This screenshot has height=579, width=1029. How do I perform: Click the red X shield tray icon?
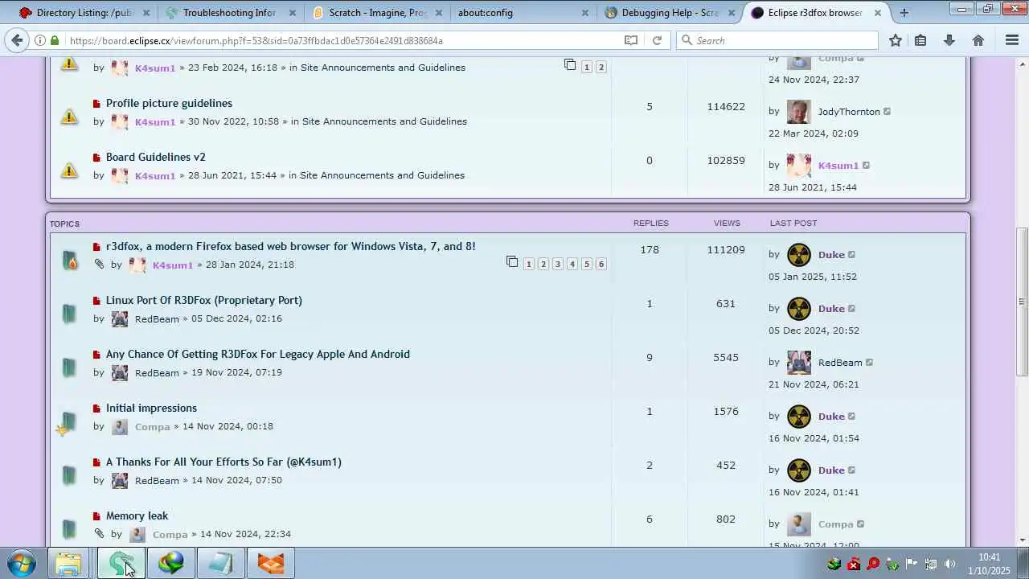[854, 564]
